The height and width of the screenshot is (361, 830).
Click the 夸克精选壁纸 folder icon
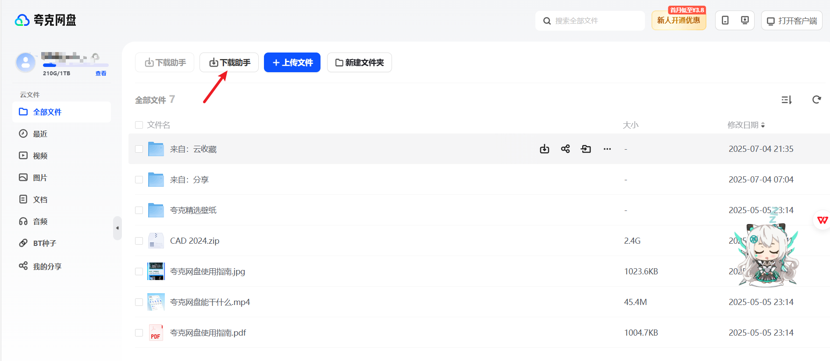pyautogui.click(x=156, y=210)
